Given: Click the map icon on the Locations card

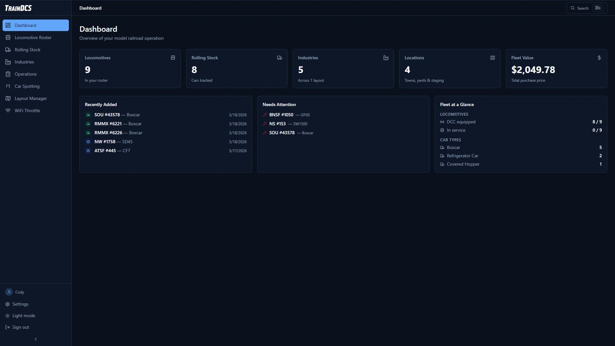Looking at the screenshot, I should tap(492, 58).
